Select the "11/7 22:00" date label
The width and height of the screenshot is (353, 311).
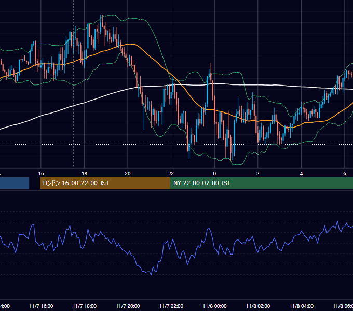pos(171,306)
